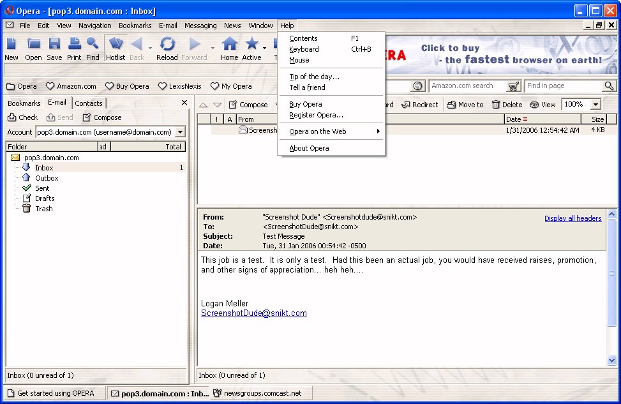Image resolution: width=621 pixels, height=404 pixels.
Task: Choose Register Opera menu entry
Action: coord(331,116)
